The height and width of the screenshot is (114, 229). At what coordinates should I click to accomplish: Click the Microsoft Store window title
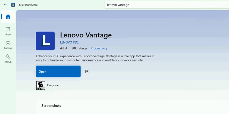coord(28,5)
